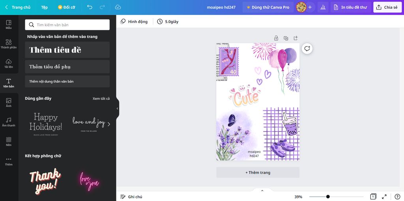The width and height of the screenshot is (404, 201).
Task: Open the page grid view icon
Action: (x=373, y=197)
